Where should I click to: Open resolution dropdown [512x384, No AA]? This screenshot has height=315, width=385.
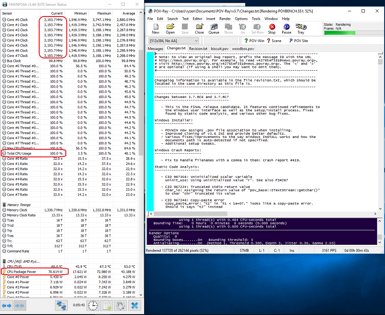pos(174,41)
